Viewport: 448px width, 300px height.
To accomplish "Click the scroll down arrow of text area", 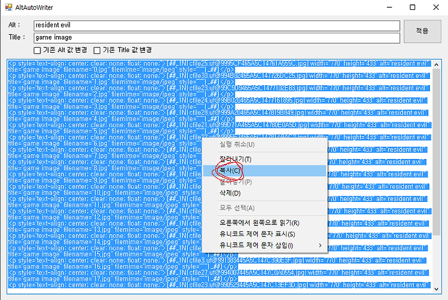I will coord(436,289).
